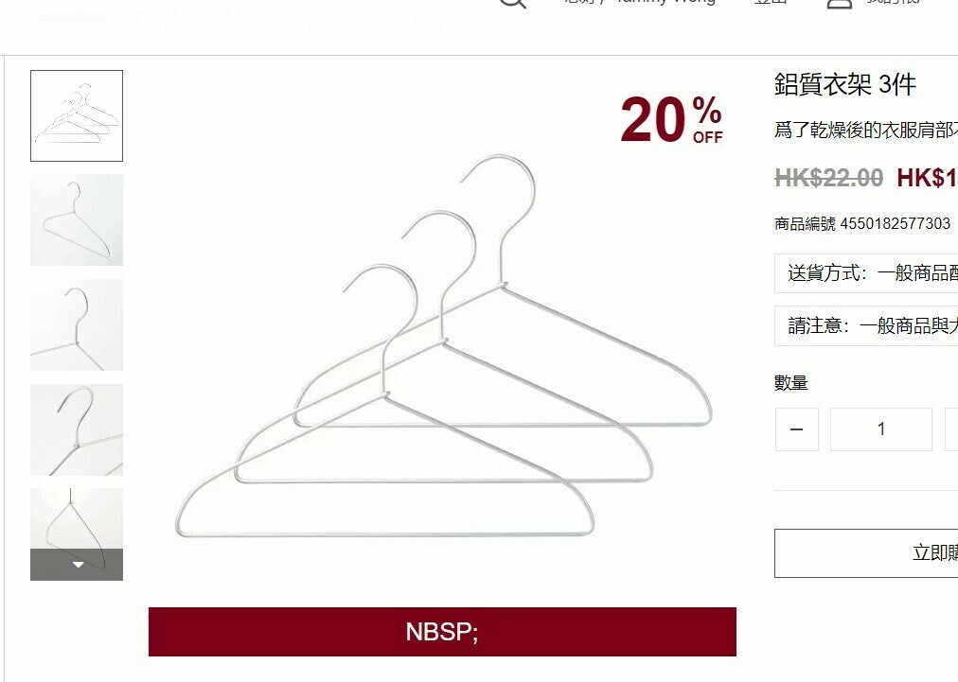Click the quantity input field showing 1
The height and width of the screenshot is (682, 958).
(881, 429)
